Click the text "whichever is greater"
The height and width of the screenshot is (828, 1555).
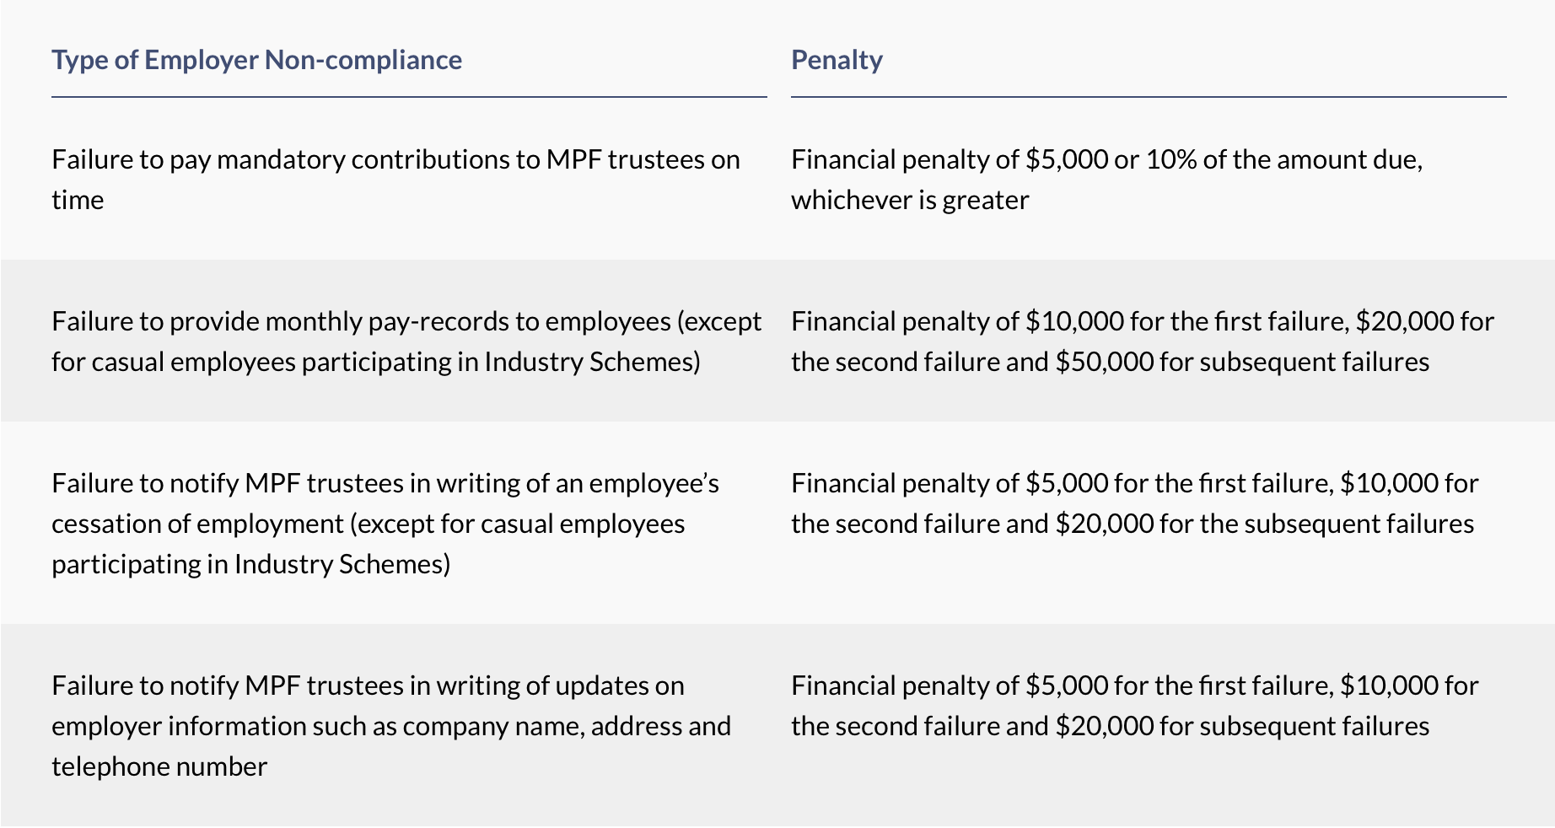(x=910, y=200)
